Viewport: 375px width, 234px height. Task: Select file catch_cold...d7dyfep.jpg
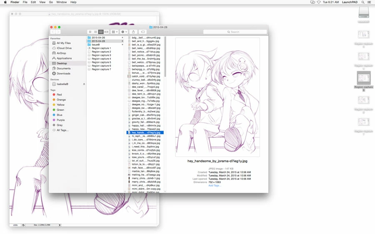(145, 76)
